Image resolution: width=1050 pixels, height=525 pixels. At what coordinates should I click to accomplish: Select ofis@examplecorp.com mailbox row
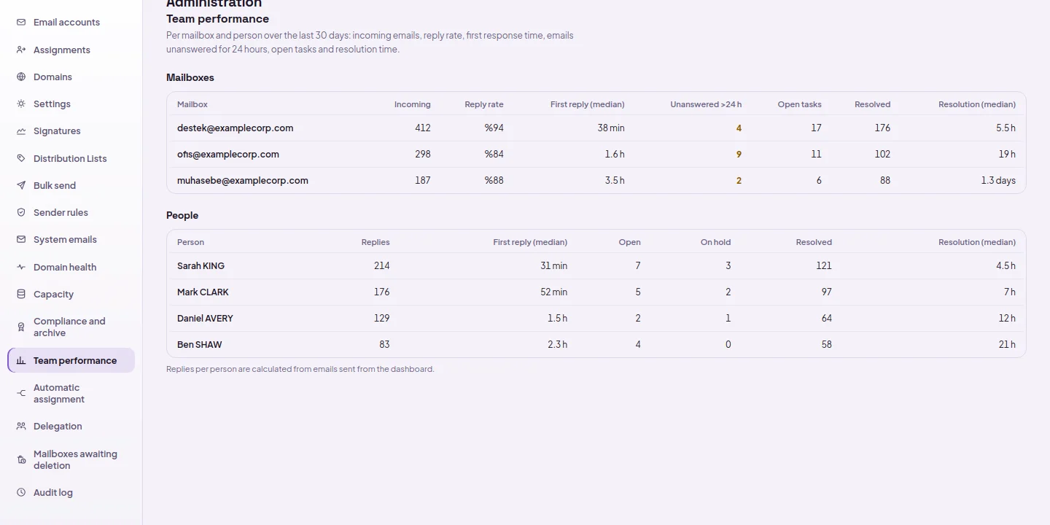(x=596, y=154)
